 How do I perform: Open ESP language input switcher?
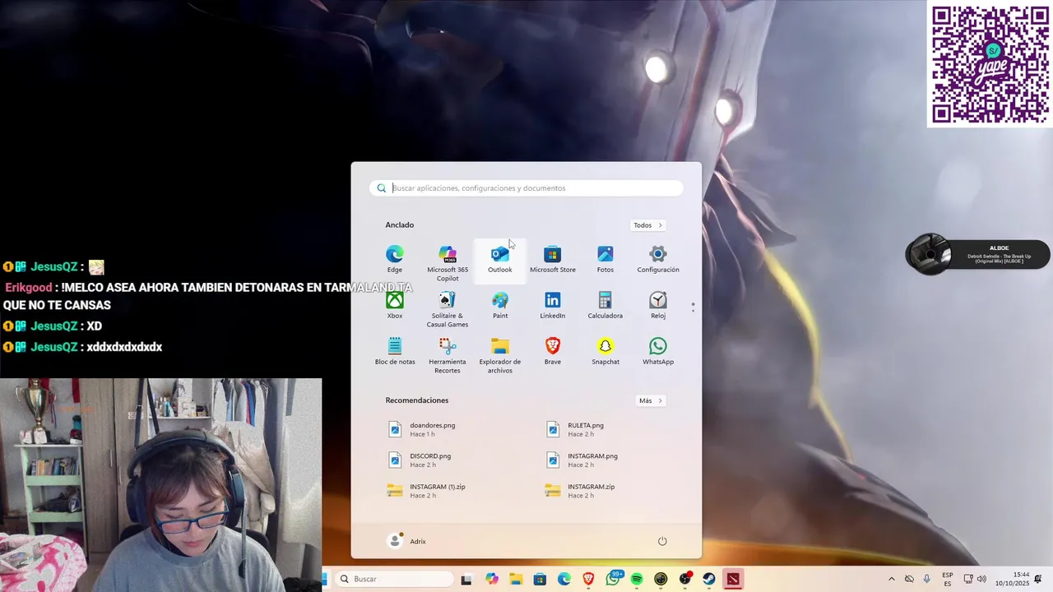948,579
